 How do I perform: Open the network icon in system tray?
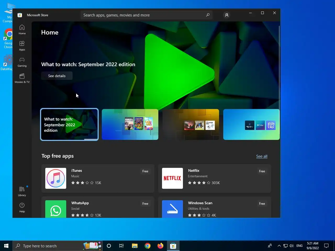286,246
